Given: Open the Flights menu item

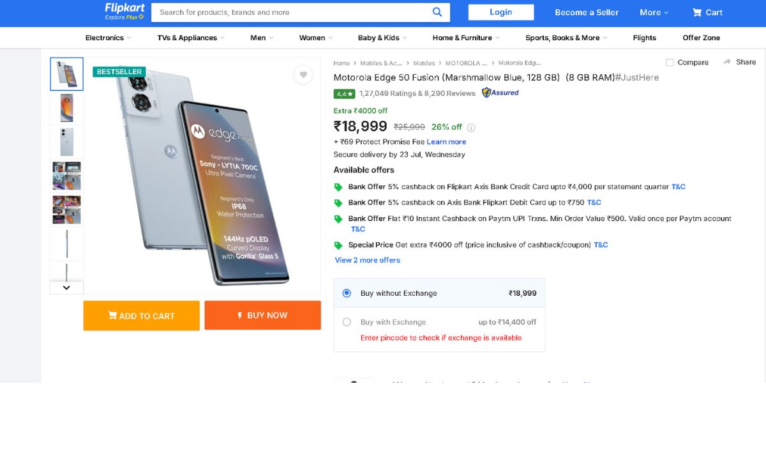Looking at the screenshot, I should click(644, 38).
